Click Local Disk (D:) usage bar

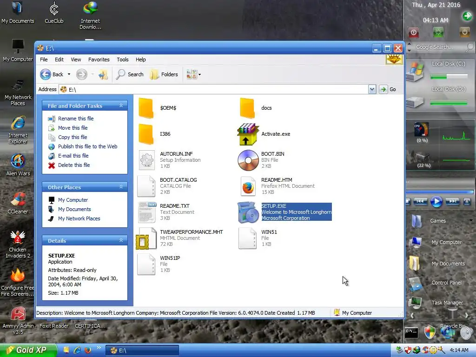(449, 103)
